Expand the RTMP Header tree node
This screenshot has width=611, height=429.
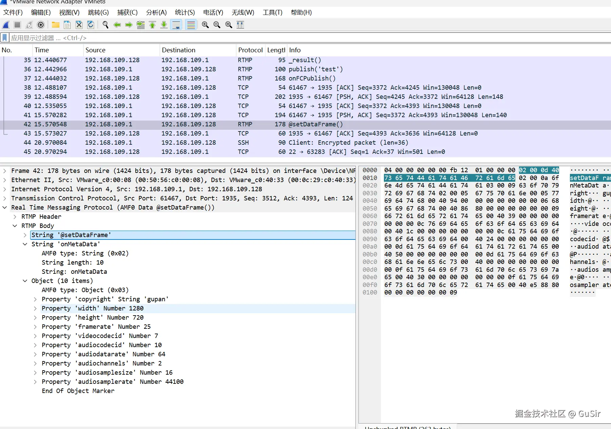pyautogui.click(x=15, y=217)
